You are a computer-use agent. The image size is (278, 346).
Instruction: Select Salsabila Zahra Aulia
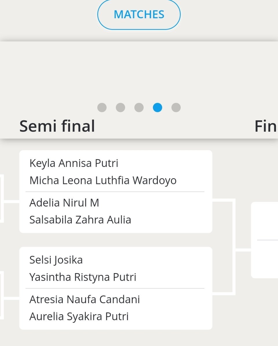(x=80, y=220)
